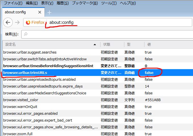The height and width of the screenshot is (136, 193).
Task: Open the 履歴(S) menu
Action: point(62,3)
